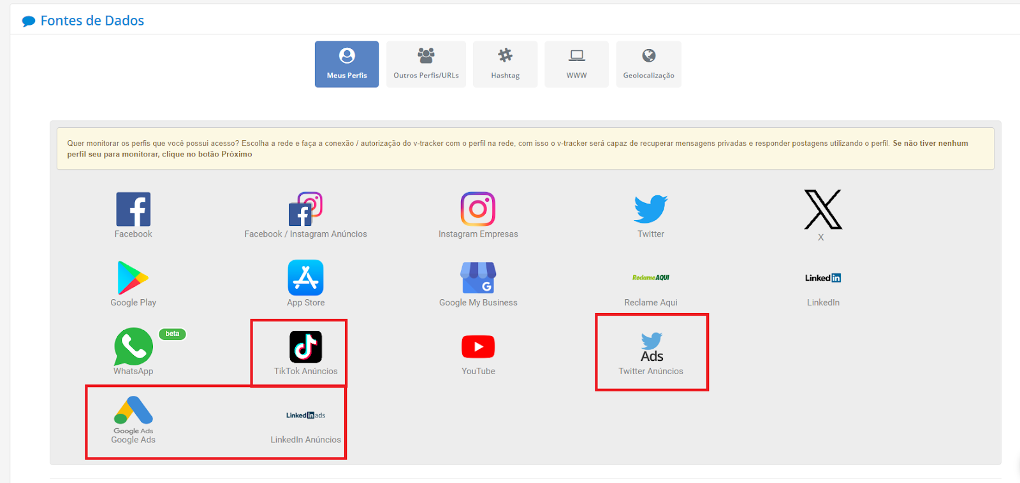Open the Google Play source icon
This screenshot has width=1020, height=483.
coord(133,277)
